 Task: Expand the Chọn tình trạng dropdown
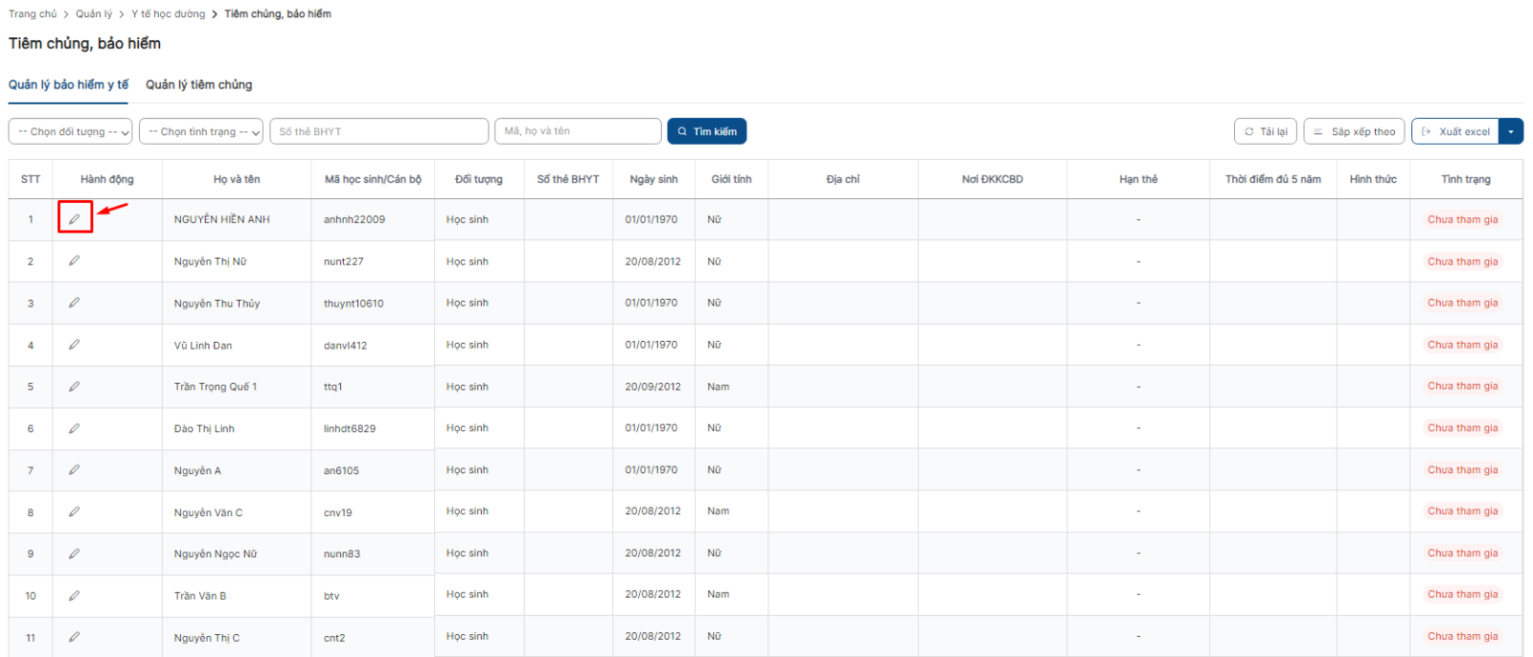(201, 131)
